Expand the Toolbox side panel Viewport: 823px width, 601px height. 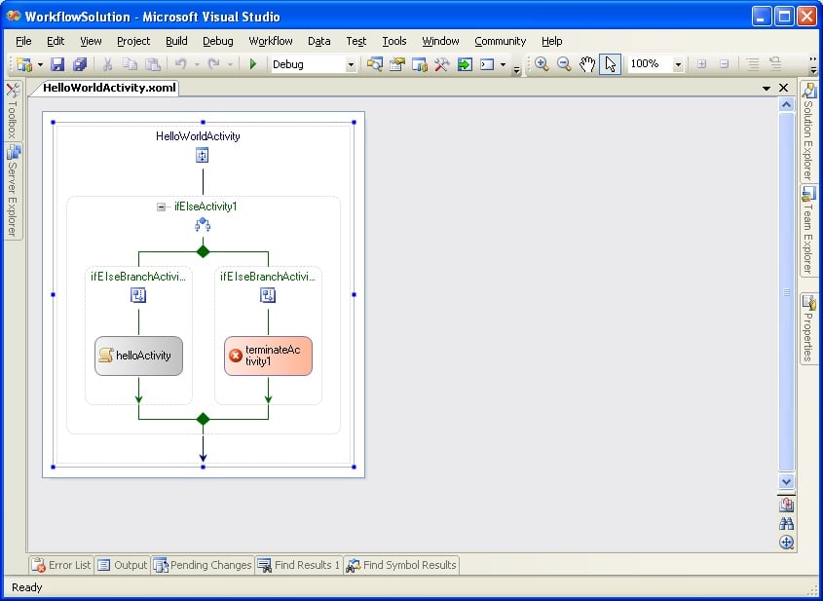pos(12,110)
